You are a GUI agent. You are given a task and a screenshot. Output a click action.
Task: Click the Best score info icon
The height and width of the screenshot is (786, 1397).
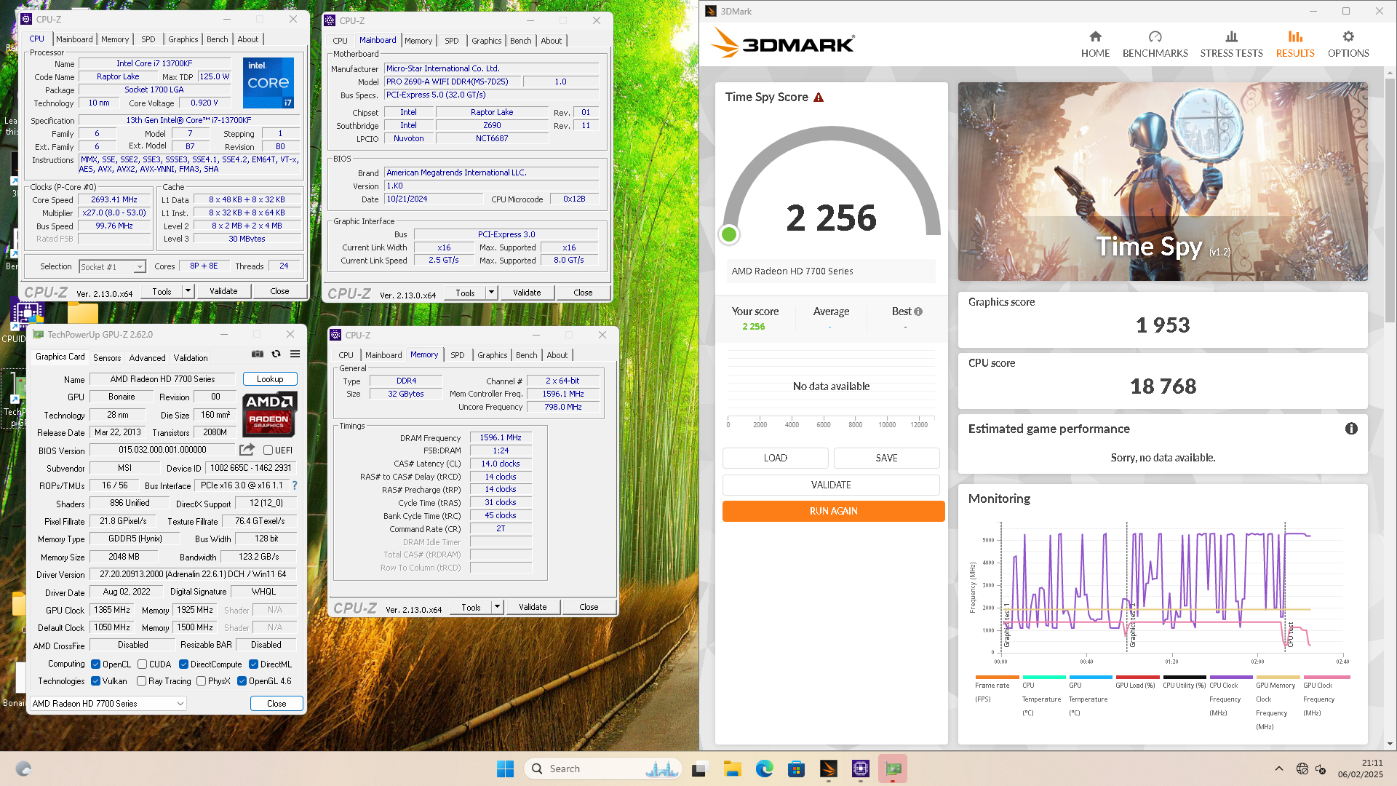click(918, 311)
